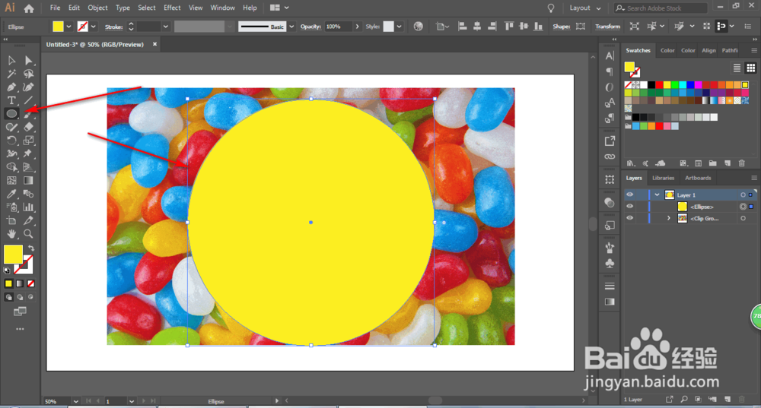761x408 pixels.
Task: Open the Layout workspace dropdown
Action: [585, 8]
